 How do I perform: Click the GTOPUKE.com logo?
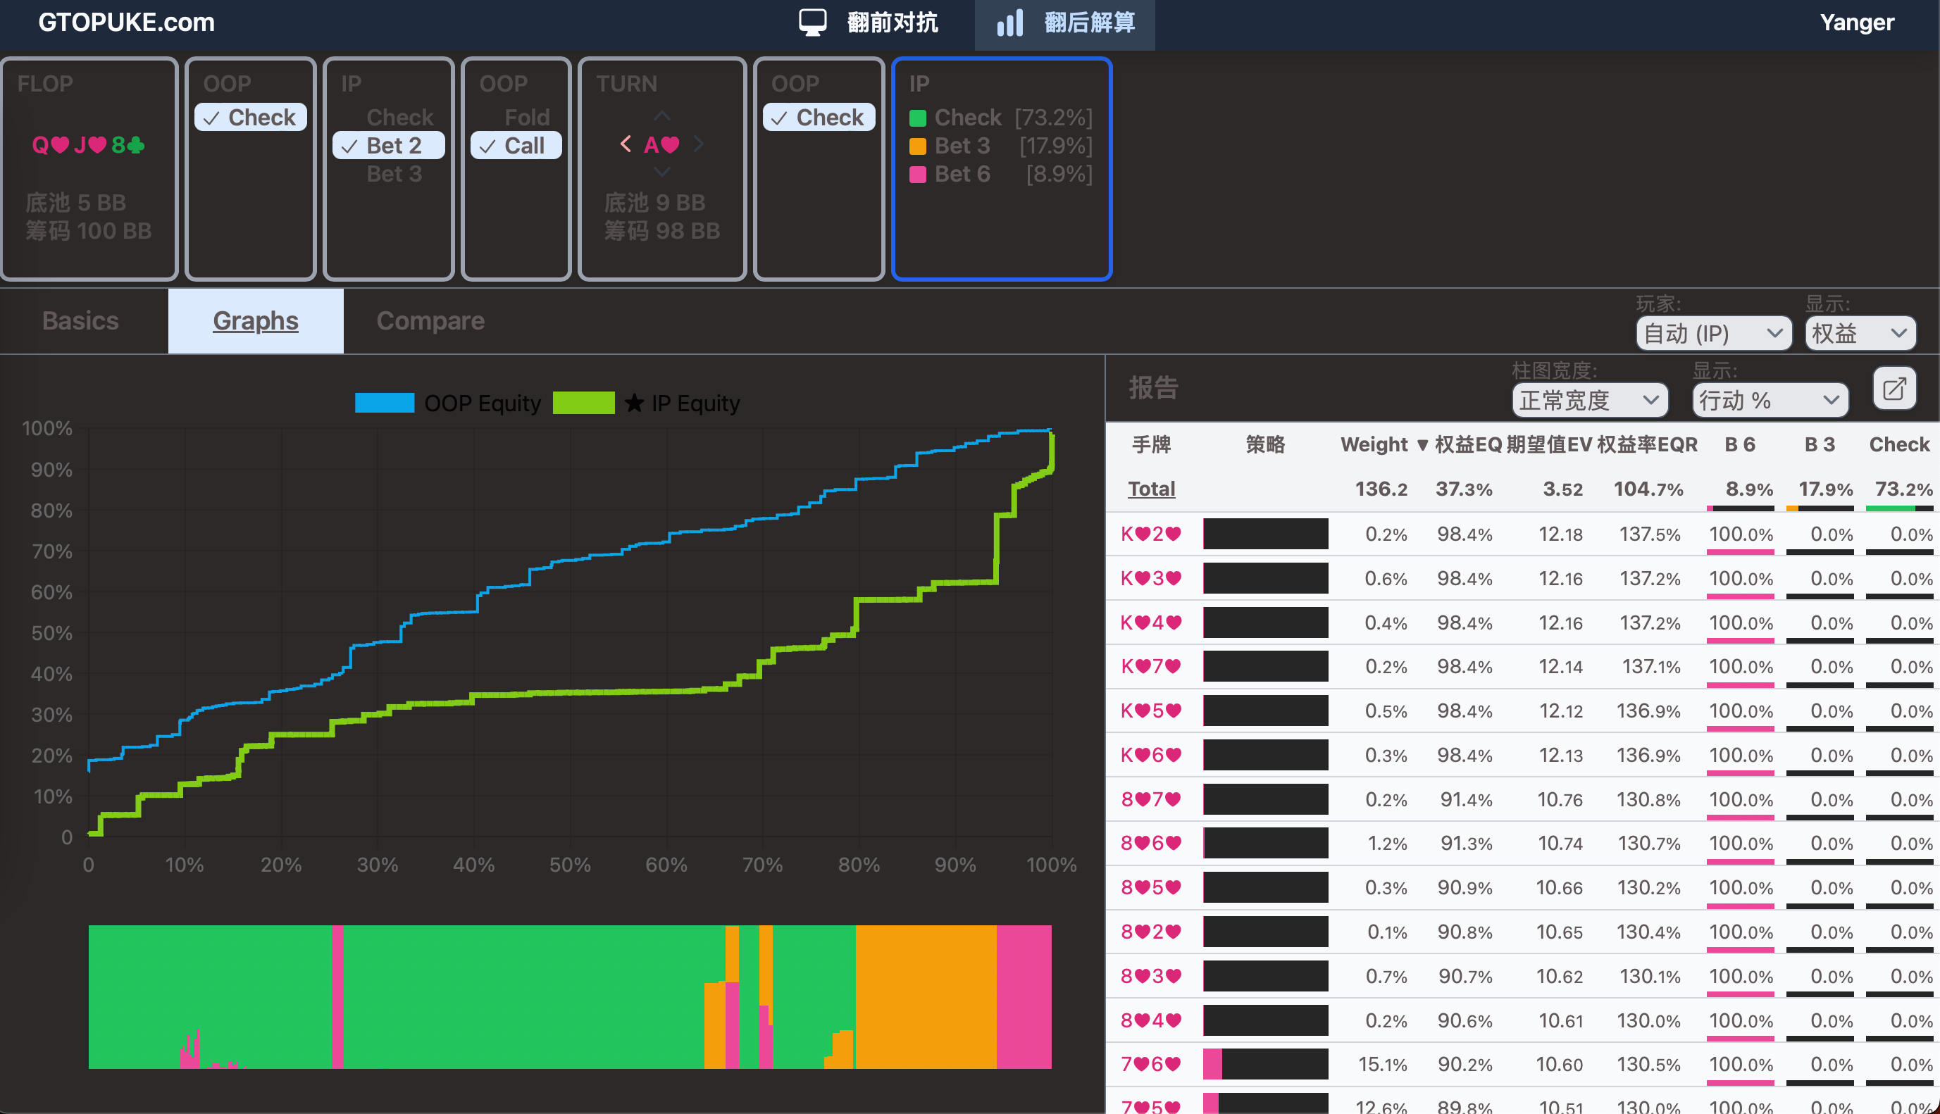click(126, 23)
